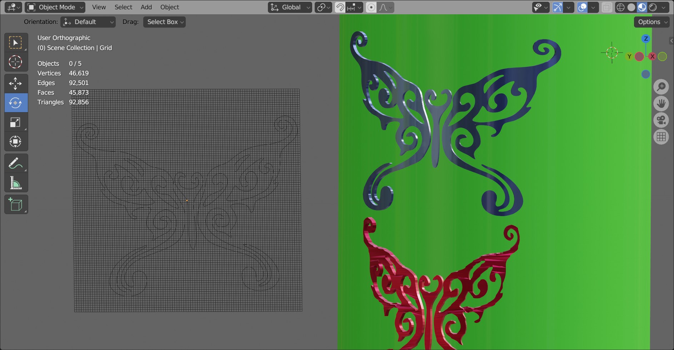Click the Objects count "0 / 5"
Screen dimensions: 674x350
coord(75,64)
